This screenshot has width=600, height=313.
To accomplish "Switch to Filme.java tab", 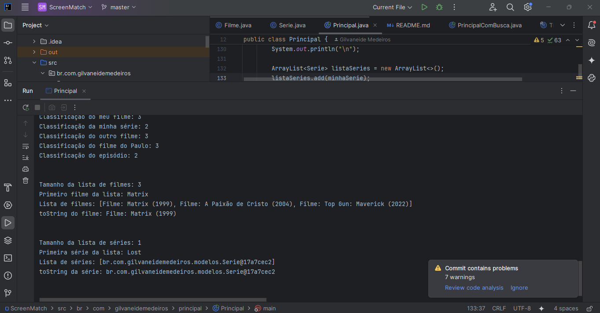I will pos(233,25).
